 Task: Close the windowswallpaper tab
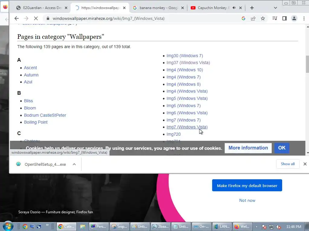(x=124, y=8)
